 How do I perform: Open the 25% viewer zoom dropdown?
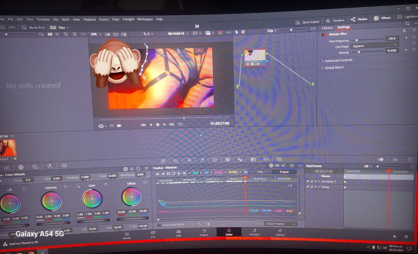click(96, 34)
